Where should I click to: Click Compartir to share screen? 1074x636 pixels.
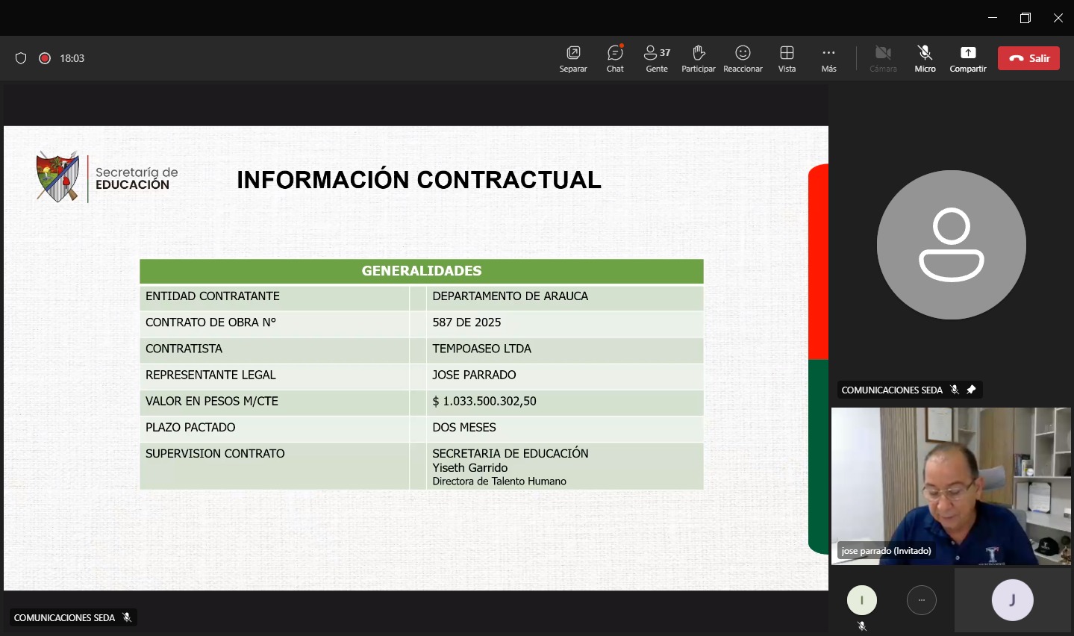click(x=968, y=58)
